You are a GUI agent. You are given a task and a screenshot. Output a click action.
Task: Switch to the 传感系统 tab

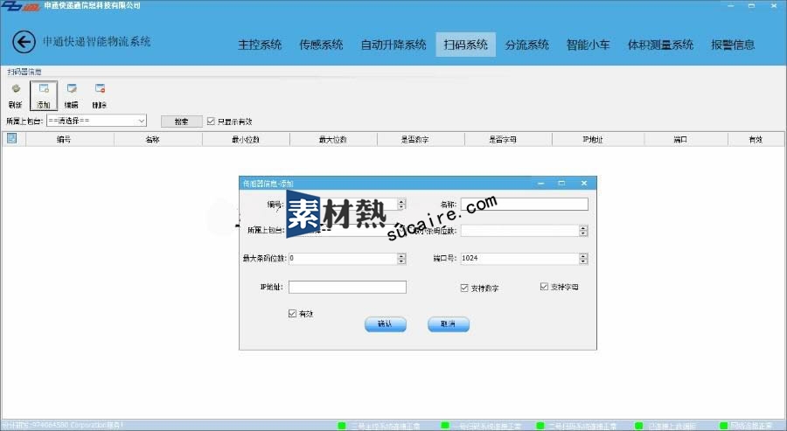pyautogui.click(x=321, y=45)
